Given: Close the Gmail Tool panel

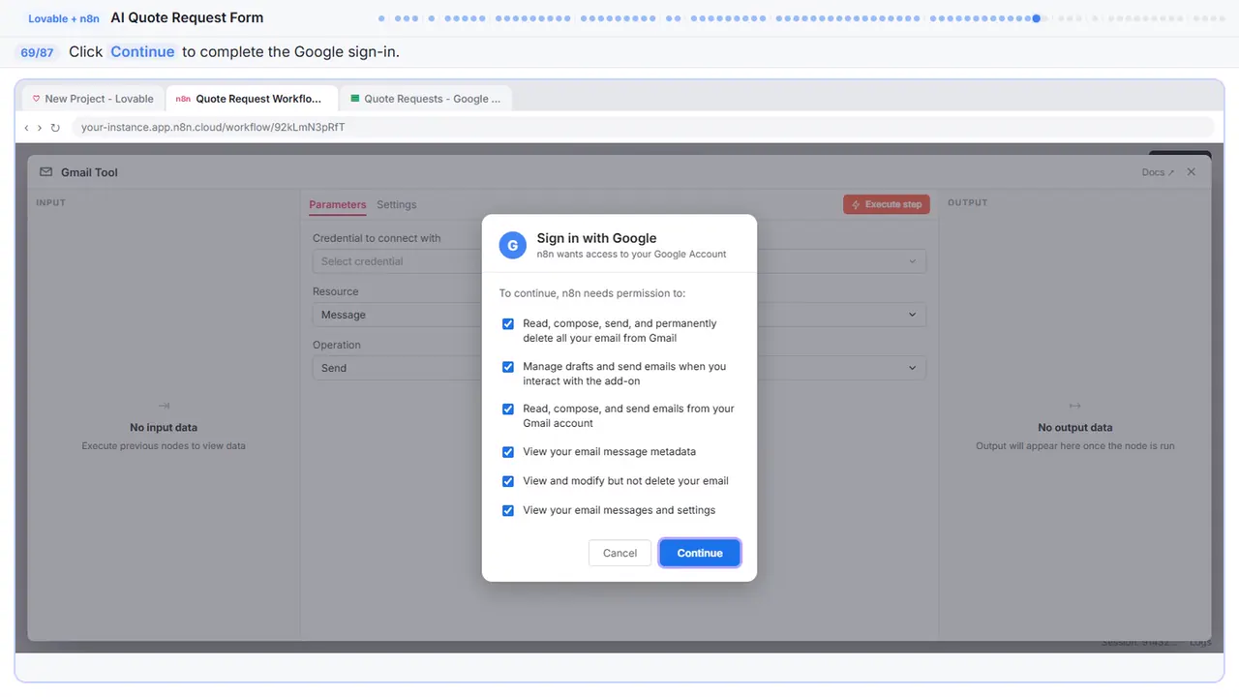Looking at the screenshot, I should click(x=1192, y=172).
